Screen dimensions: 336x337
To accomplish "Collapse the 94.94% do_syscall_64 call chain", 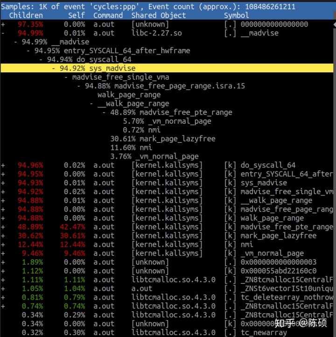I will [x=41, y=60].
